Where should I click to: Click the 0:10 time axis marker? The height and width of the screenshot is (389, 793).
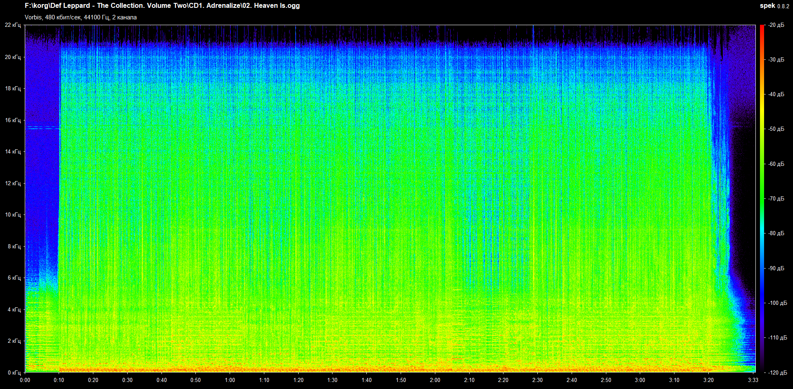[x=59, y=380]
